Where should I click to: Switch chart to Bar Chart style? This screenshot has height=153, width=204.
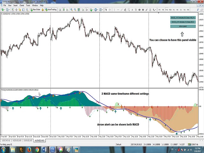60,10
